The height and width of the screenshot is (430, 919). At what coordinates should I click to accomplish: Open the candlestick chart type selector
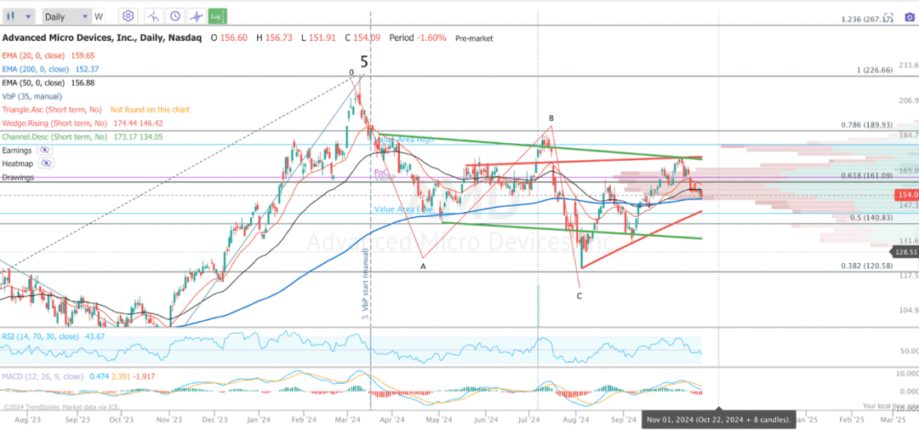coord(20,16)
